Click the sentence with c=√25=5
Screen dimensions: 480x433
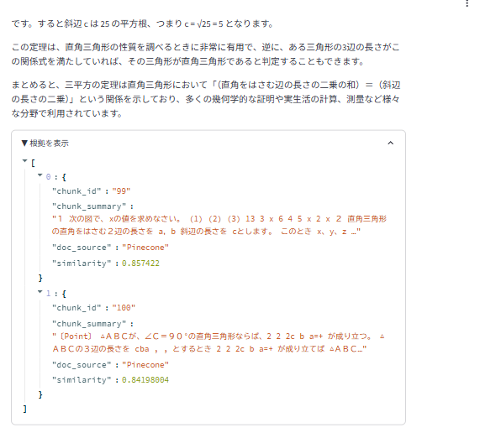click(142, 23)
